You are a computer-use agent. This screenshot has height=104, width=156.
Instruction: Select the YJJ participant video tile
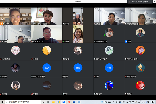pos(16,16)
